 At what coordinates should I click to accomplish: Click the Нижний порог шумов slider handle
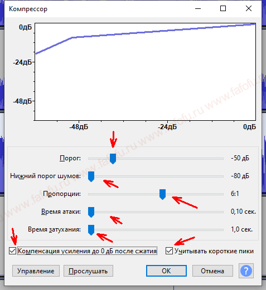91,176
